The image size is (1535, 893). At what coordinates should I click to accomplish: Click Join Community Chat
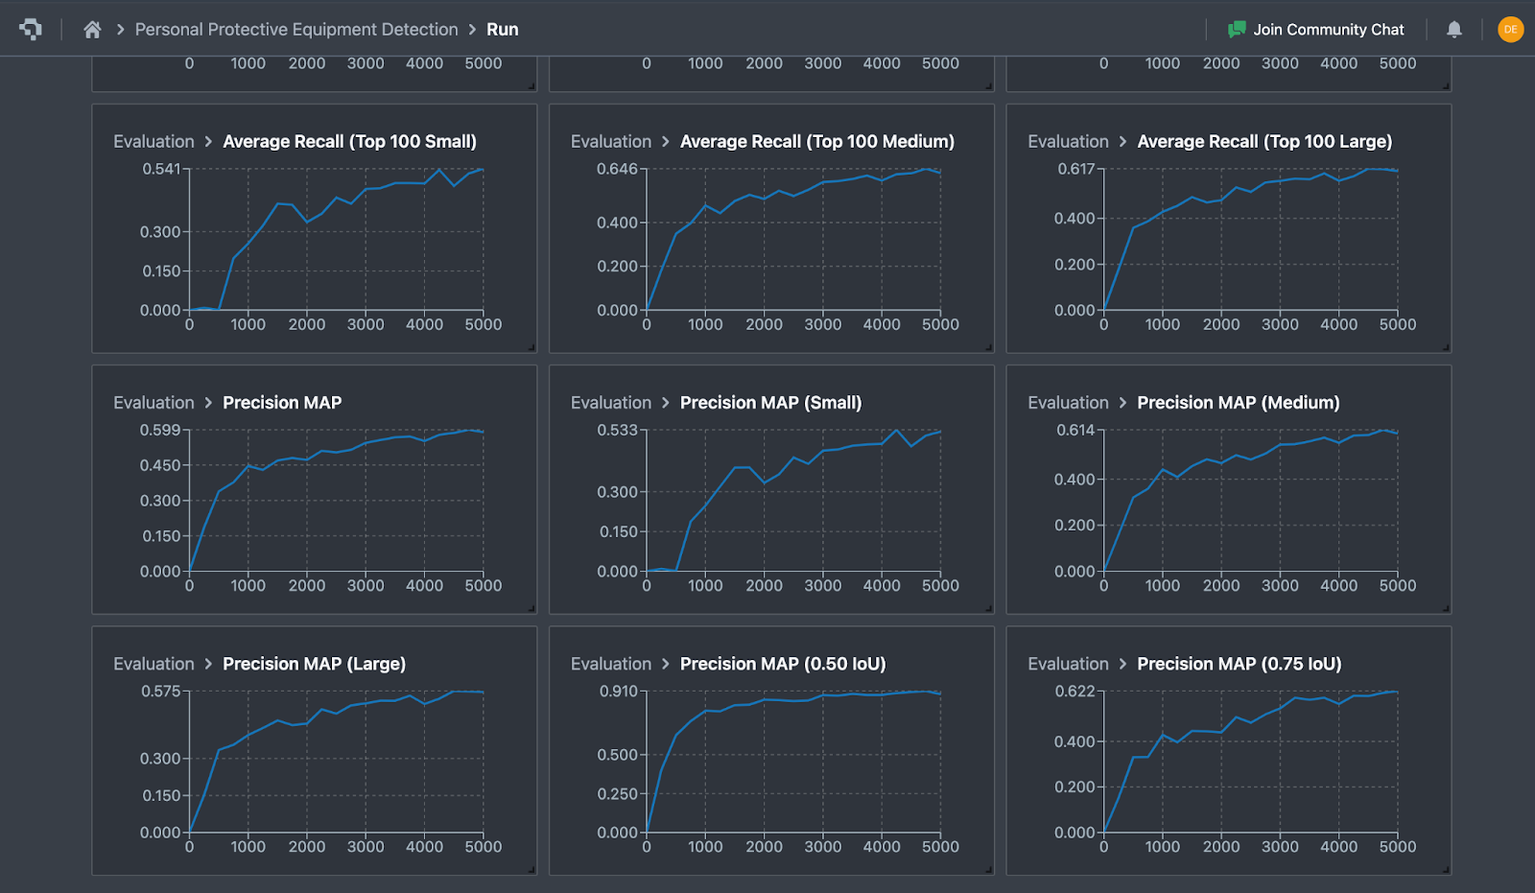(x=1329, y=29)
